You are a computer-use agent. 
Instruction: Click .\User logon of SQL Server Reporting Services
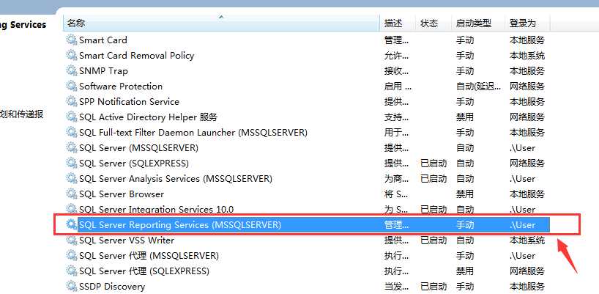point(522,225)
